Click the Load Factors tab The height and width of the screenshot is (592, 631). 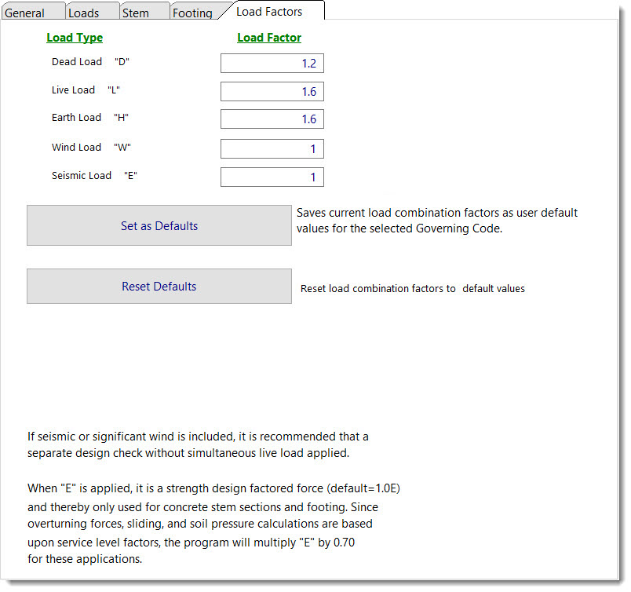[269, 11]
